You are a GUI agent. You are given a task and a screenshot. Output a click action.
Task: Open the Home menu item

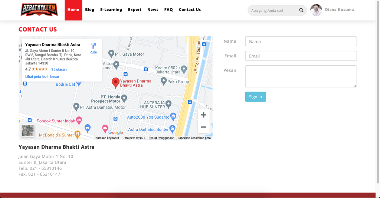click(x=73, y=10)
